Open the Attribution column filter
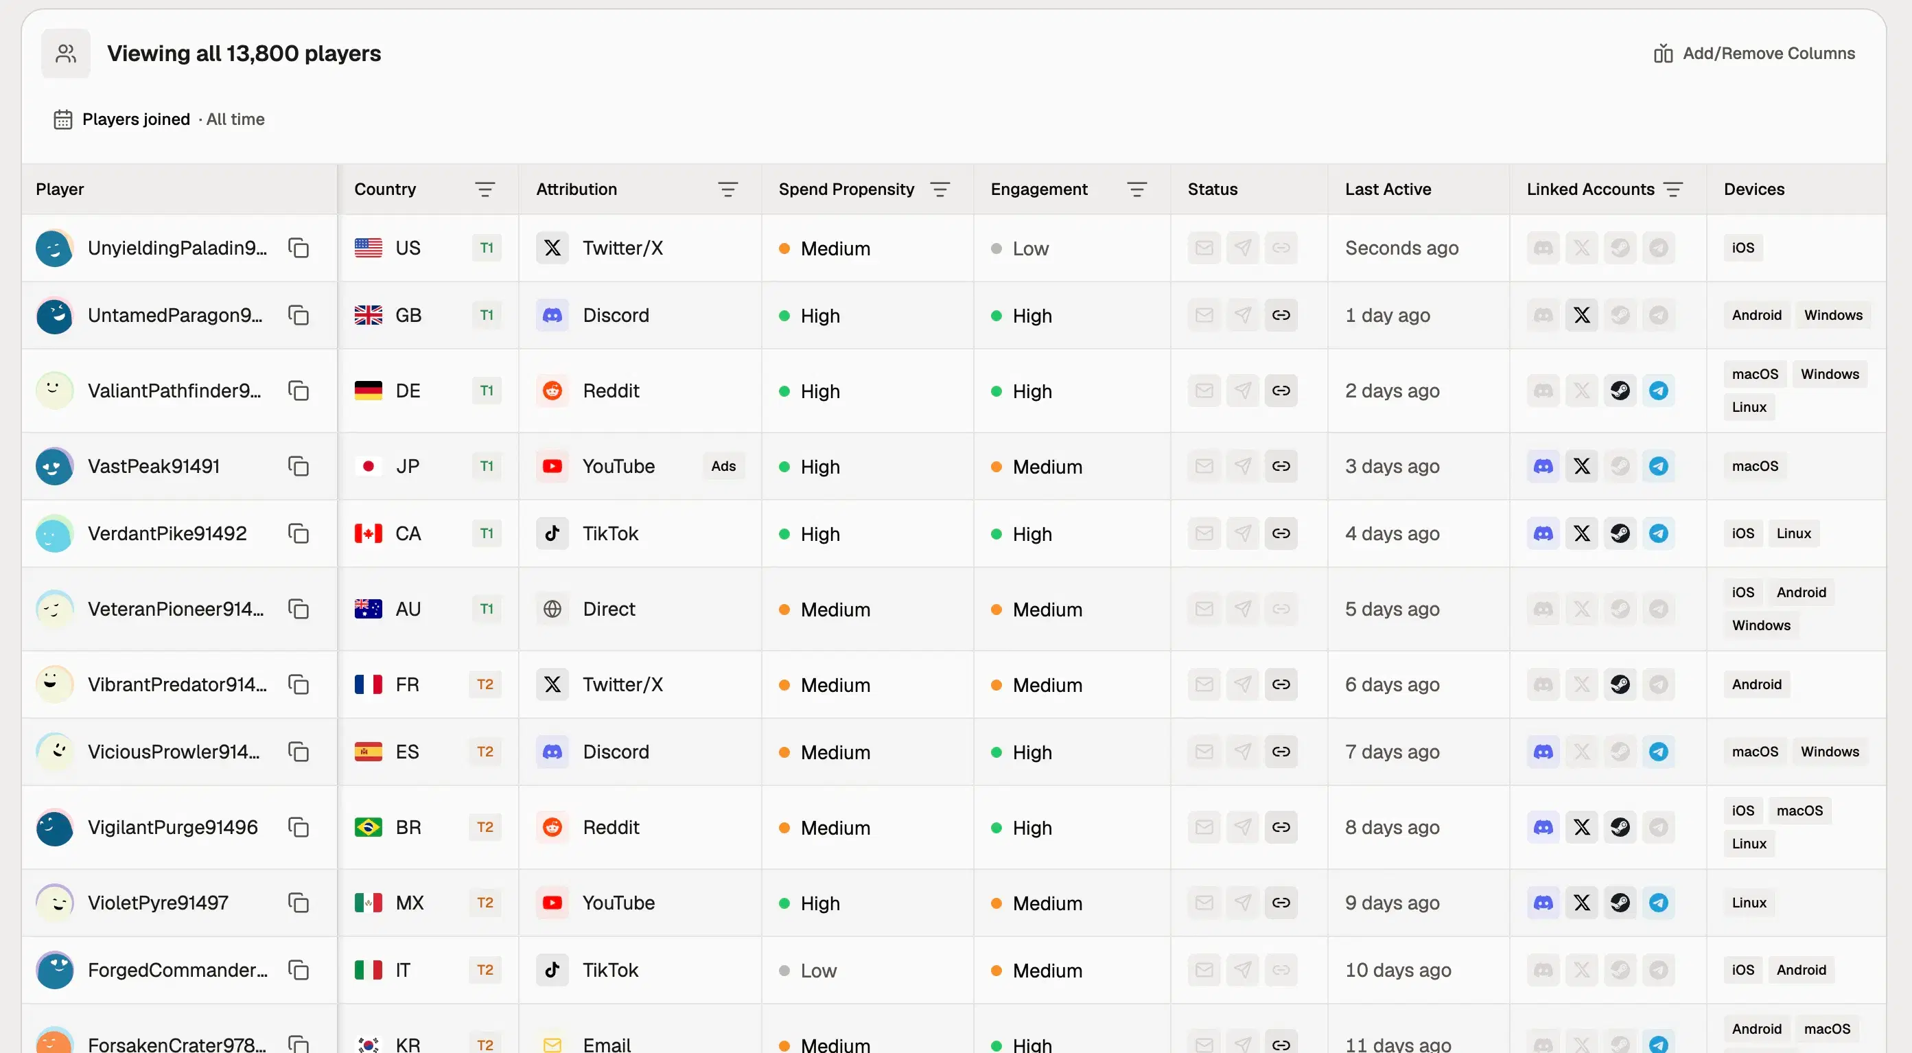This screenshot has width=1912, height=1053. [x=728, y=189]
